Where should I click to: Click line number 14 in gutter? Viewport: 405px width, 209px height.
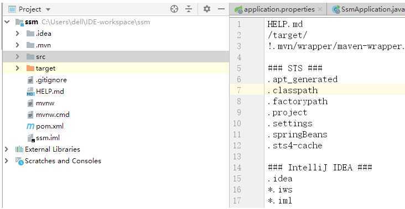(237, 168)
